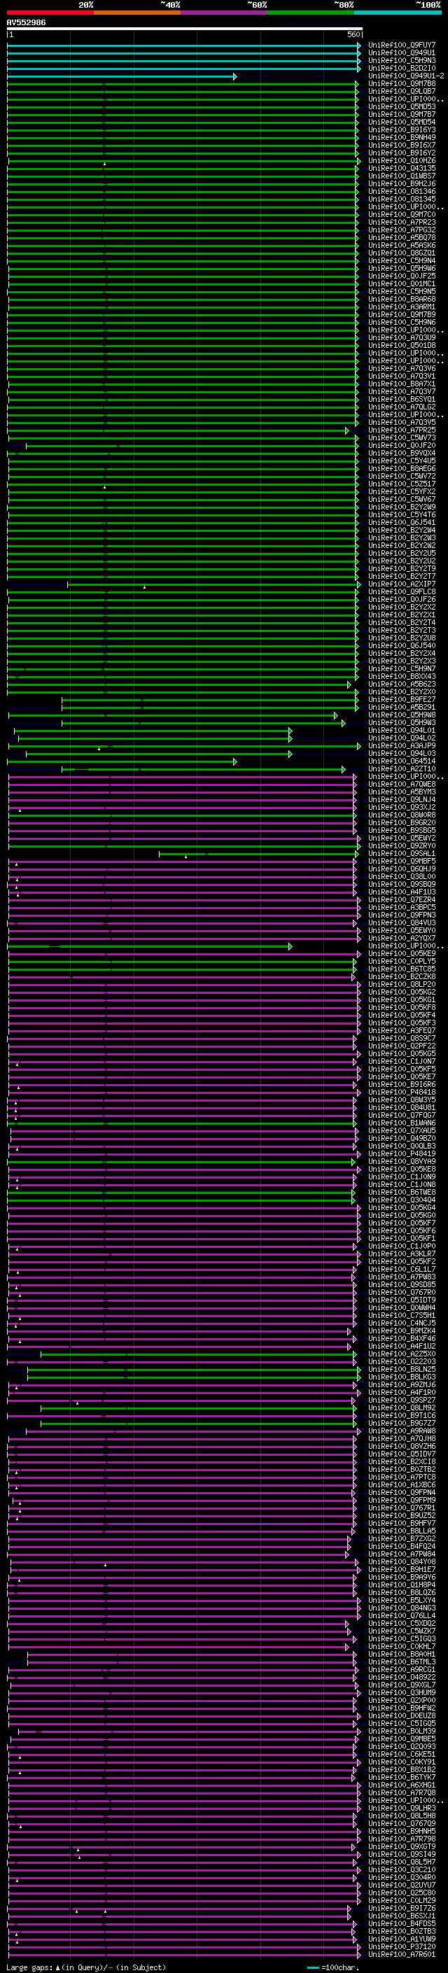The image size is (448, 1973).
Task: Click hit label UniRef100_A3FEQ7
Action: click(x=401, y=1031)
